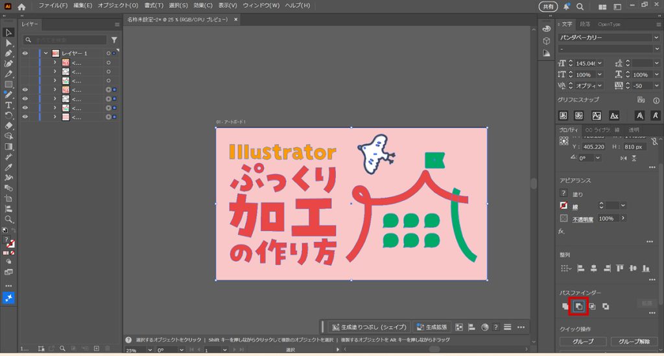This screenshot has height=356, width=664.
Task: Open the font family dropdown パンダベーカリー
Action: [656, 37]
